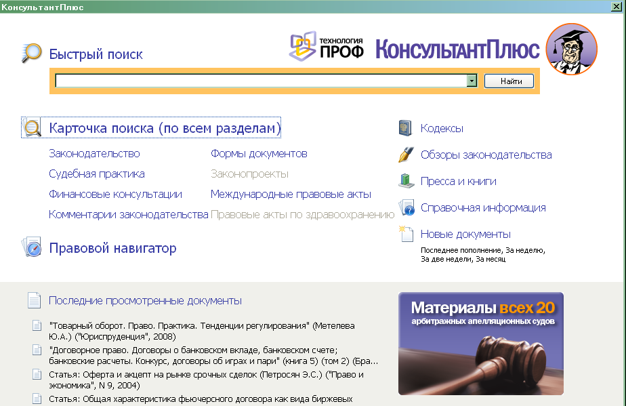
Task: Open Последние просмотренные документы heading link
Action: (145, 300)
